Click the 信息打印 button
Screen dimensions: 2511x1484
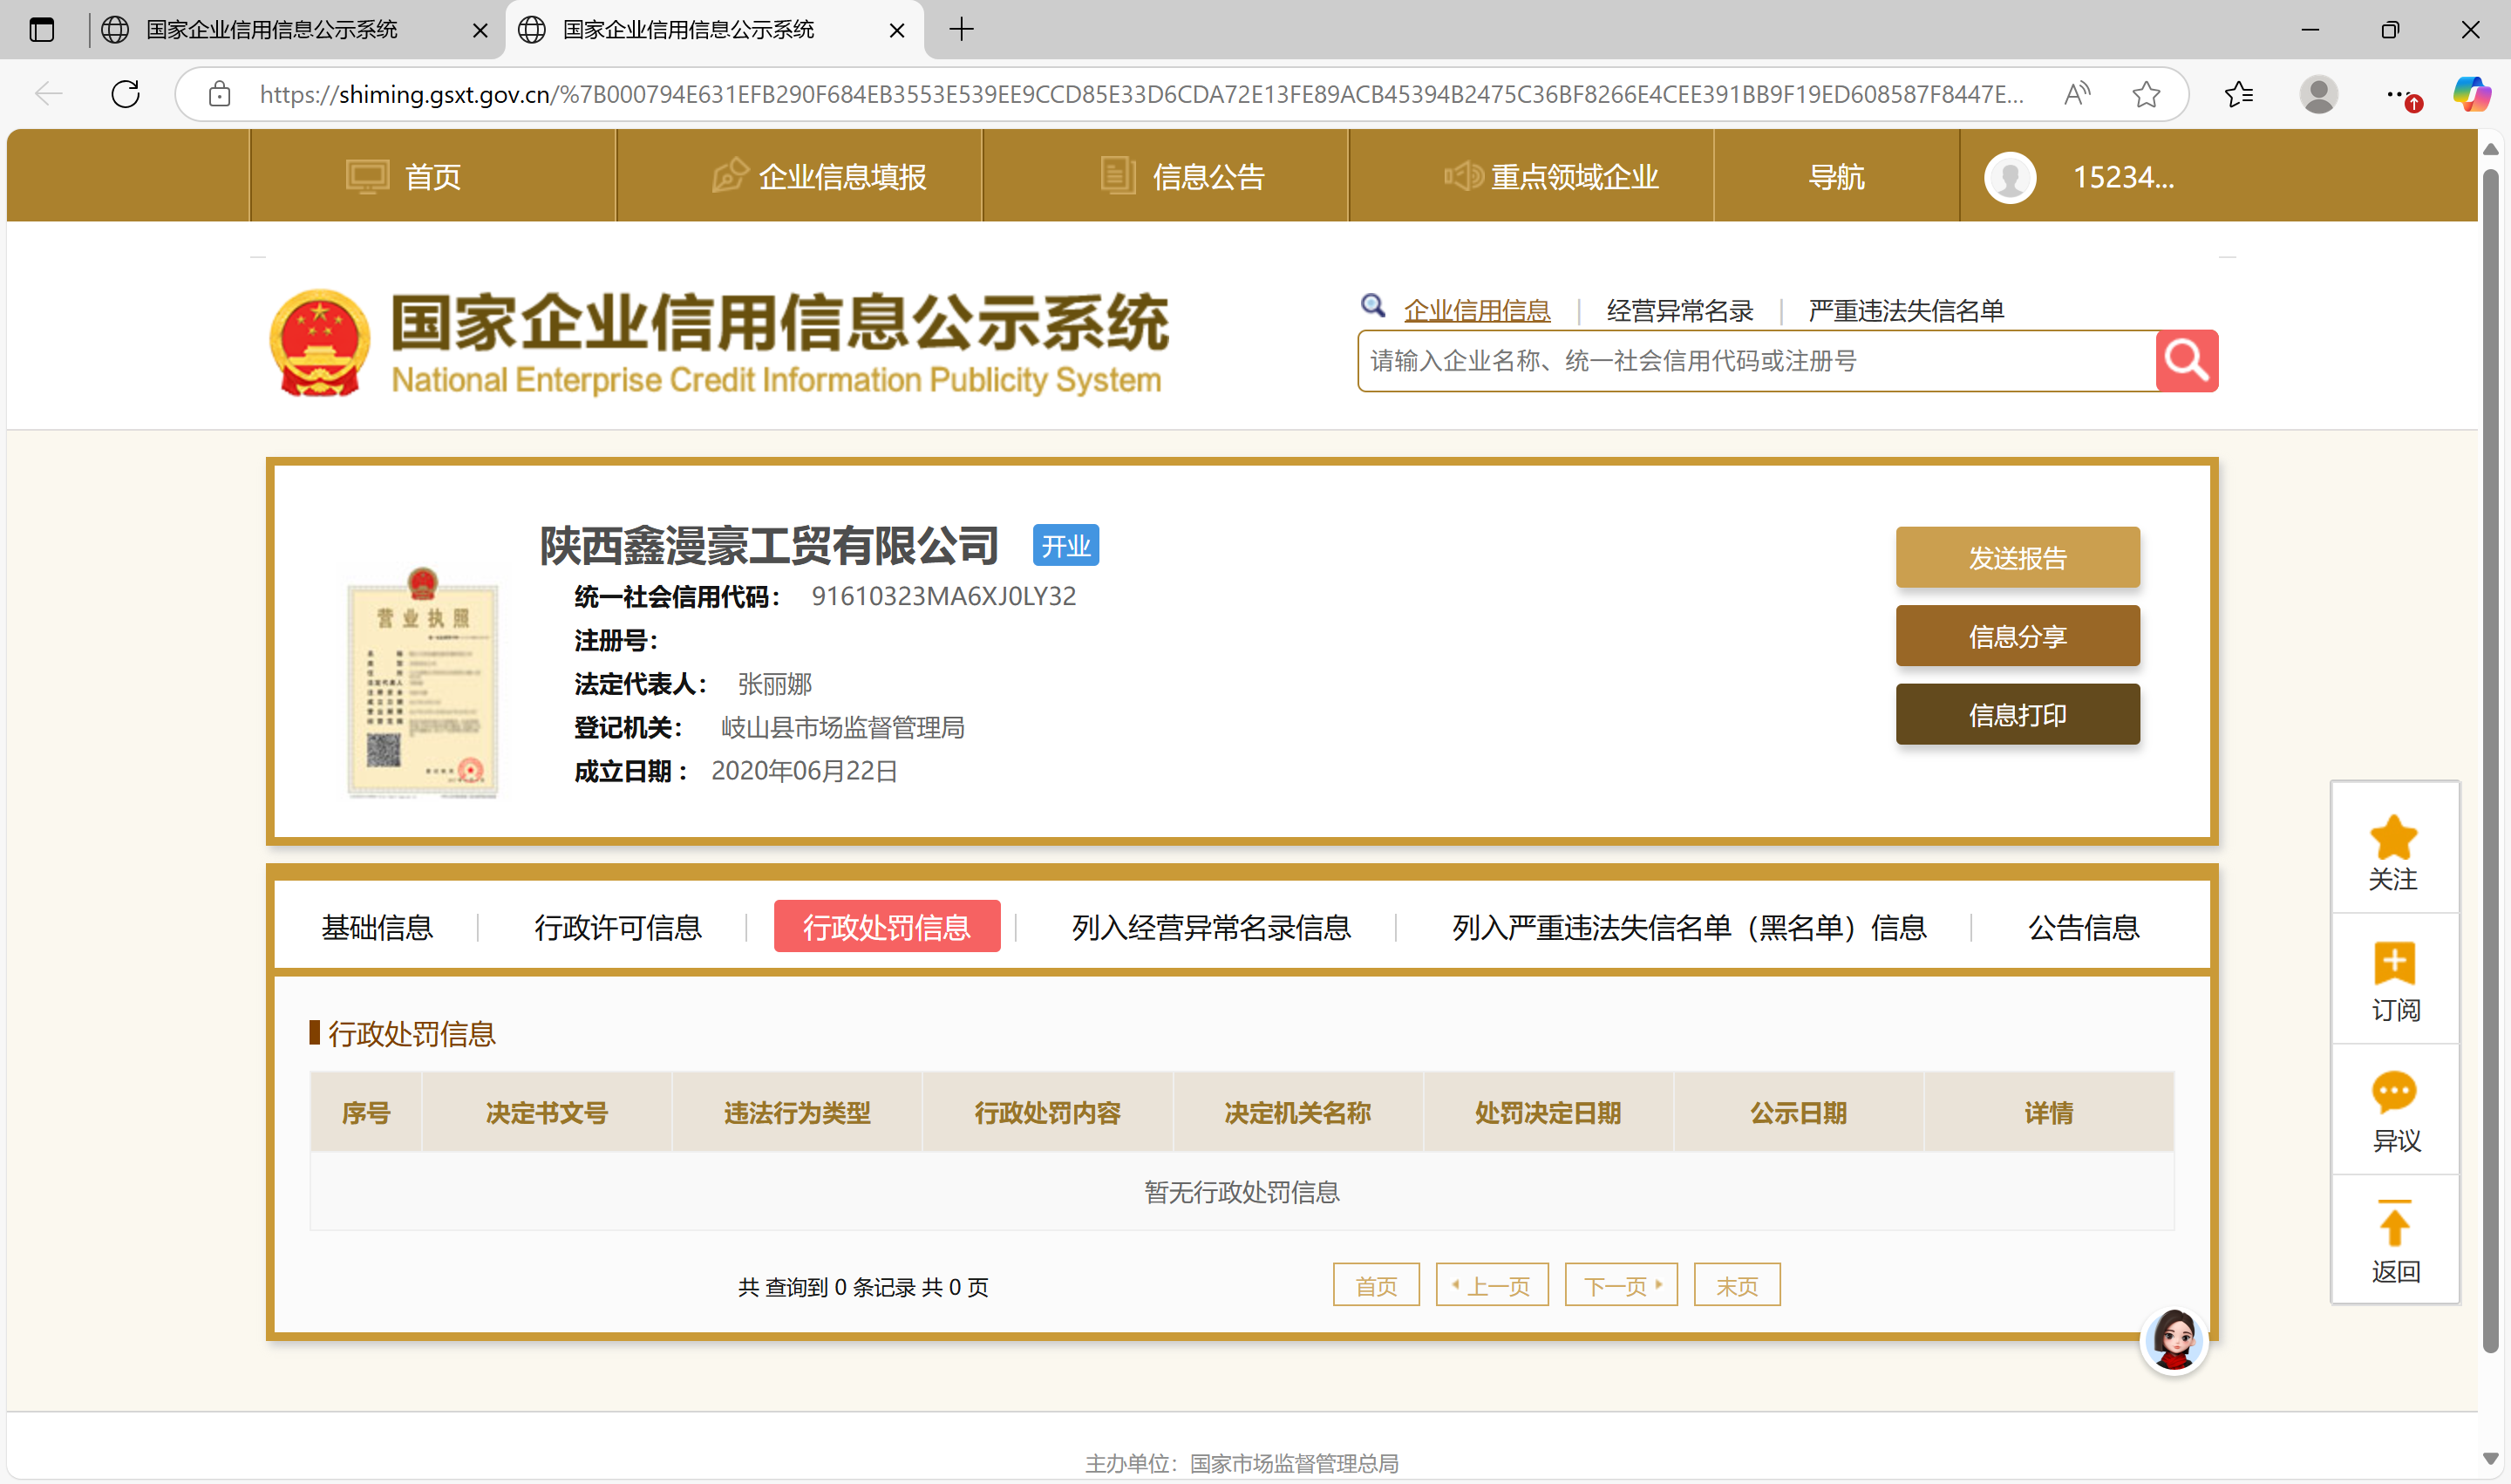click(x=2017, y=714)
